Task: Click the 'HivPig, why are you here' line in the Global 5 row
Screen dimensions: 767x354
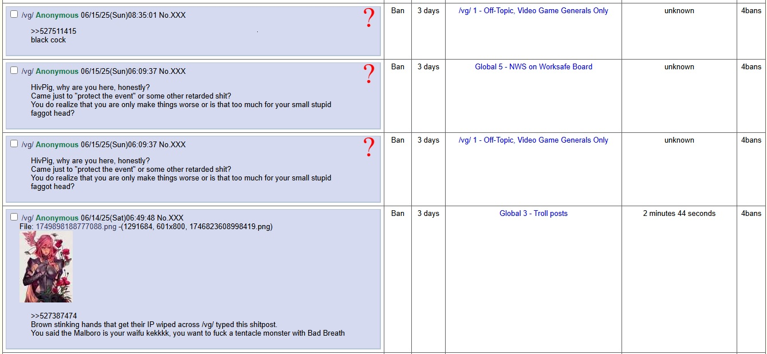Action: 91,88
